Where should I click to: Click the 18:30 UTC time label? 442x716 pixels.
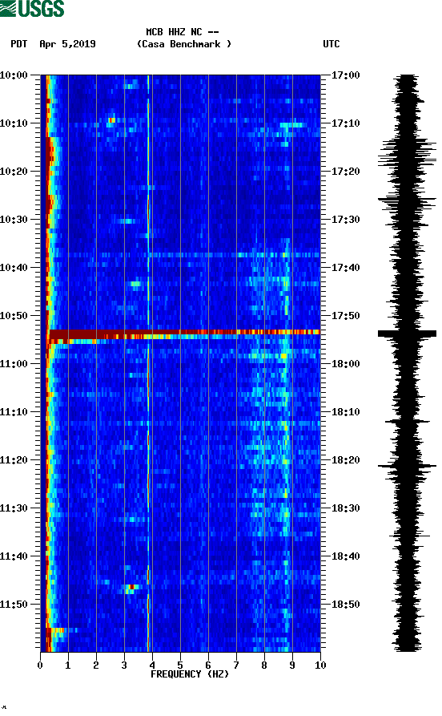point(346,508)
